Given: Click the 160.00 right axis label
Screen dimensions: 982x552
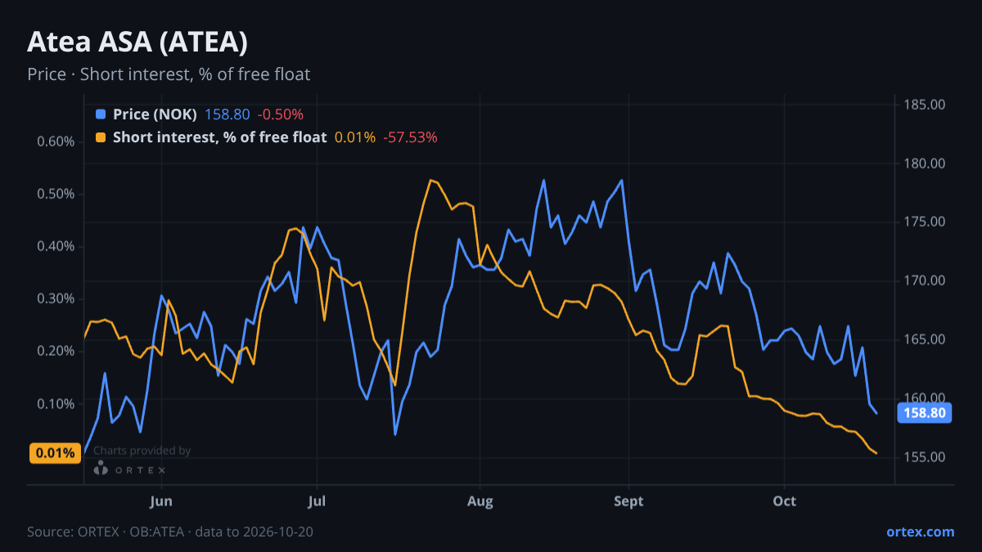Looking at the screenshot, I should tap(925, 398).
